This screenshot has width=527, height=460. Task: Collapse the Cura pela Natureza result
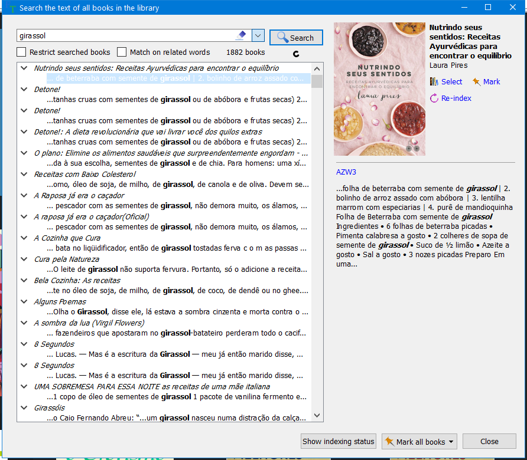[x=24, y=259]
